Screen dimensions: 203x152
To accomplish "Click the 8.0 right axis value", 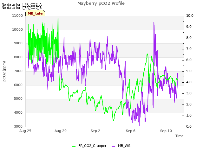I will click(x=189, y=38).
